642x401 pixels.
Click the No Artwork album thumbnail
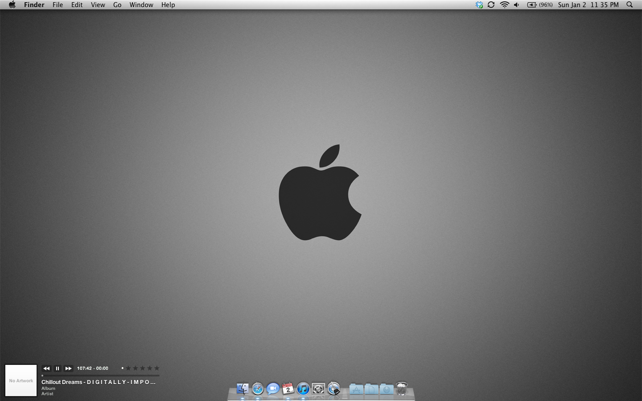(21, 381)
